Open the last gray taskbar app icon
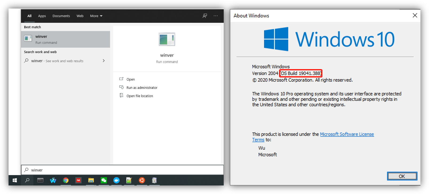Viewport: 429px width, 194px height. (154, 180)
